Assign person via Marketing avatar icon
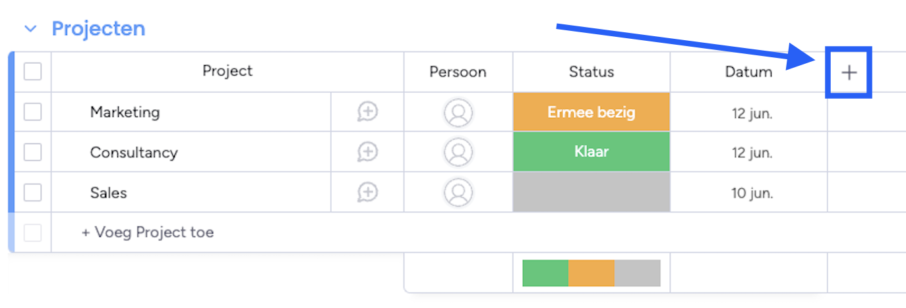The image size is (906, 308). (458, 112)
